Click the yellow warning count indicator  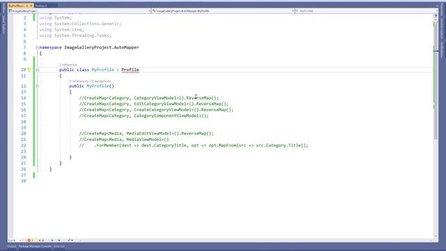point(41,241)
